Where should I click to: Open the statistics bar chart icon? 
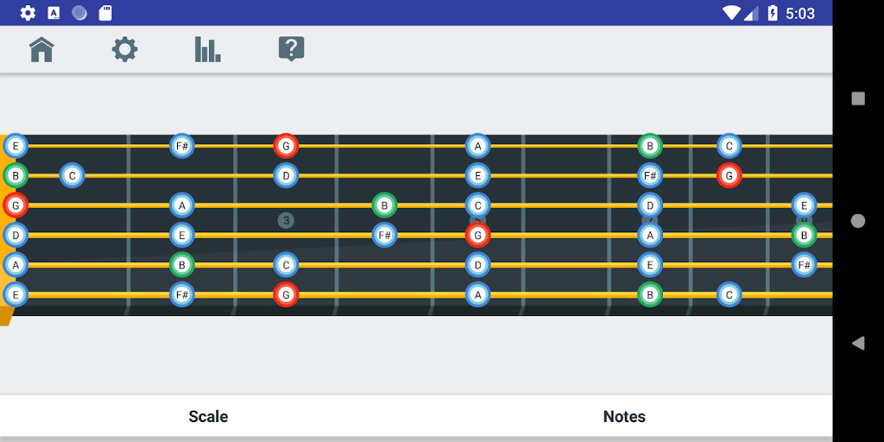(x=207, y=50)
